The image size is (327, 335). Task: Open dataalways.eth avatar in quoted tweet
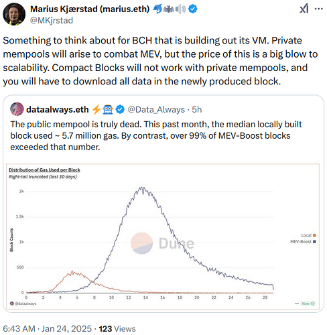coord(17,109)
